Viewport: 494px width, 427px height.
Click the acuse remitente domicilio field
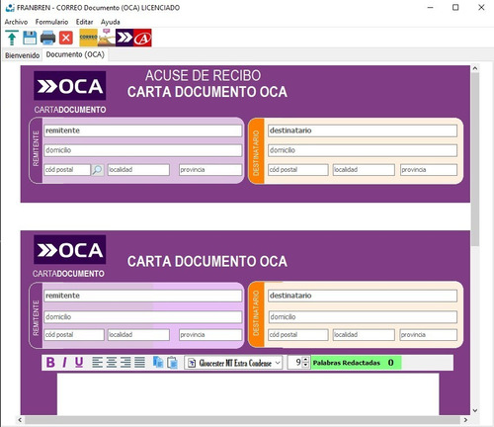point(143,150)
